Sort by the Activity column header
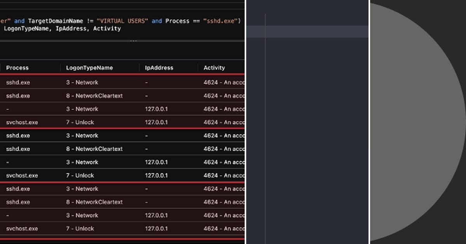466x244 pixels. tap(214, 68)
